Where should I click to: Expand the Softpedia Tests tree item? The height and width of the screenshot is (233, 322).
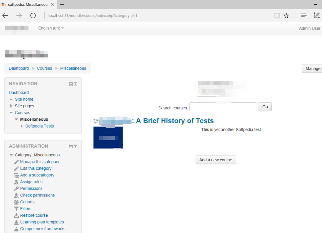[21, 126]
